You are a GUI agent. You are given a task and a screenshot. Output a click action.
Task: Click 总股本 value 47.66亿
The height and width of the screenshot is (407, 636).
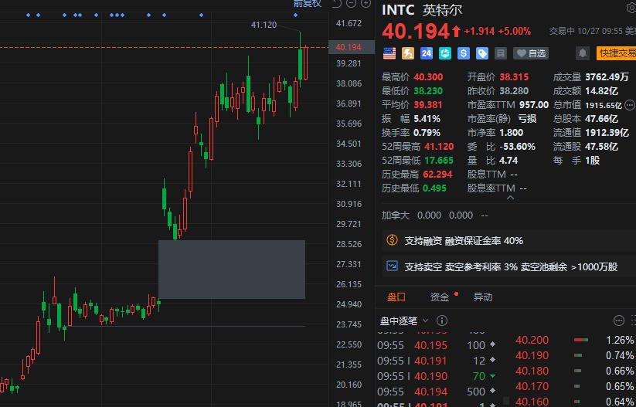click(601, 119)
